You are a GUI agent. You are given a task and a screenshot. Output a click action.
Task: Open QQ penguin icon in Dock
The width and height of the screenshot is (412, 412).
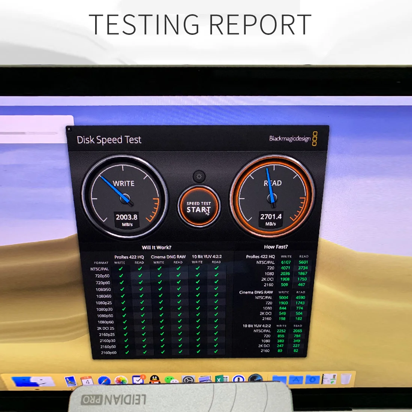coord(155,380)
